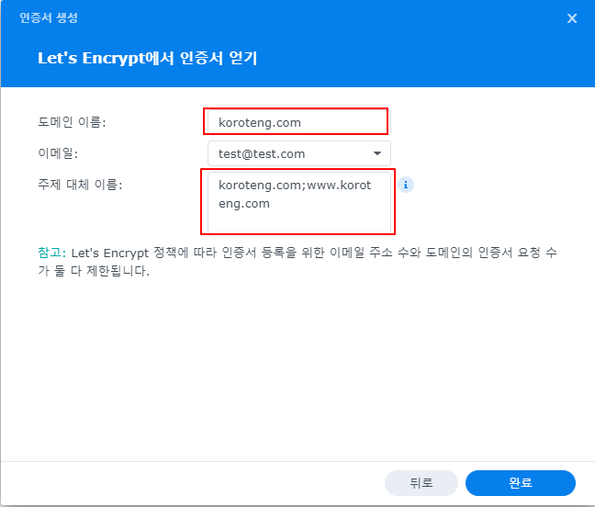Click the 뒤로 back button
This screenshot has height=507, width=595.
pos(421,483)
